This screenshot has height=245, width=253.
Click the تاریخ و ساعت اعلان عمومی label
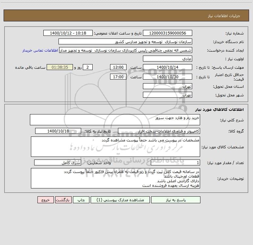(x=118, y=33)
